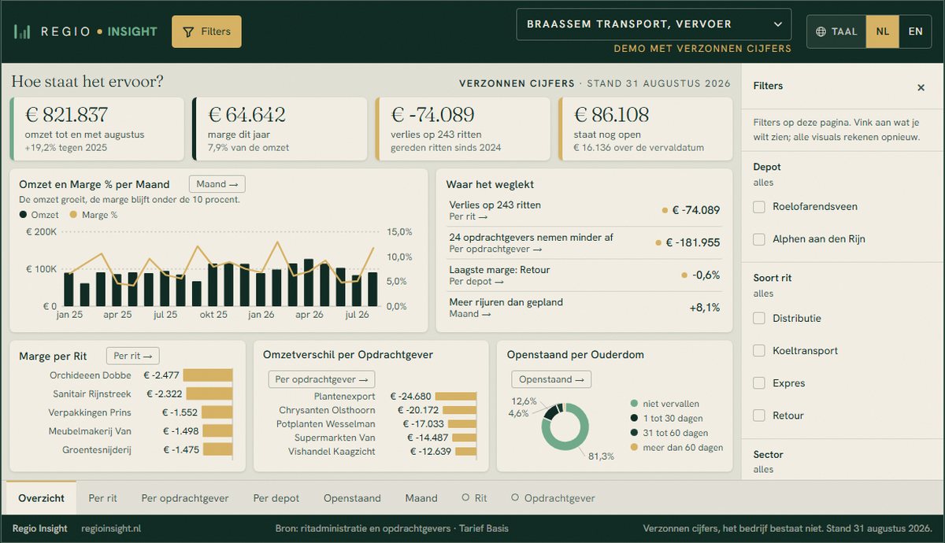Click the Plantenexport bar in Omzetverschil
Image resolution: width=945 pixels, height=543 pixels.
456,397
